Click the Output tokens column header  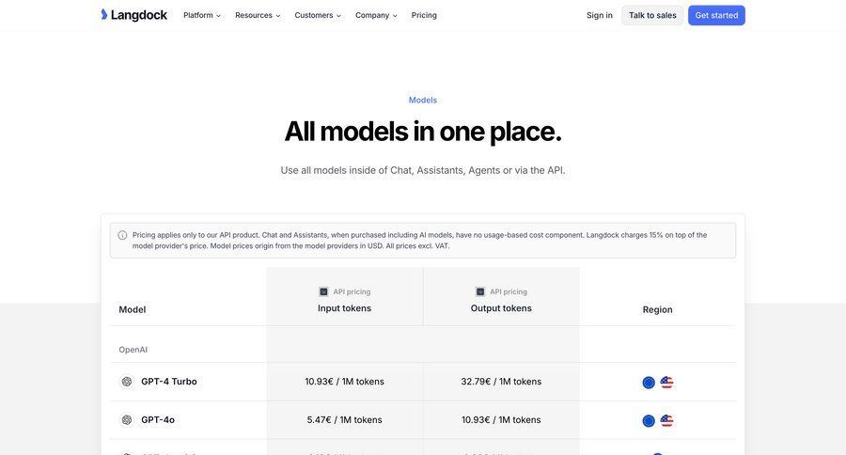[501, 308]
